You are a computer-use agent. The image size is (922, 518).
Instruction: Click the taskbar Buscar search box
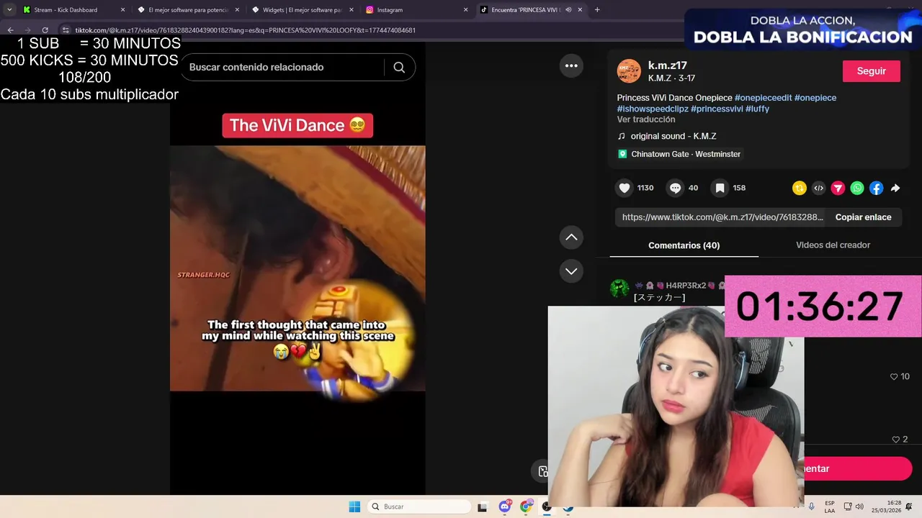pos(419,506)
